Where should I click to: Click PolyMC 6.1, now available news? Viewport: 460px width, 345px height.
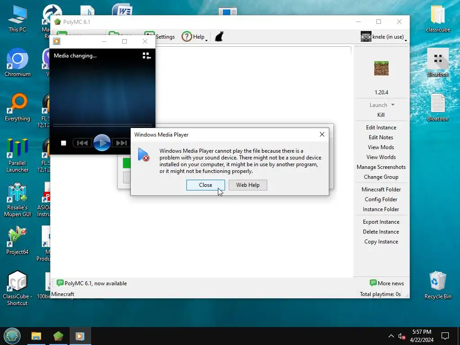92,283
